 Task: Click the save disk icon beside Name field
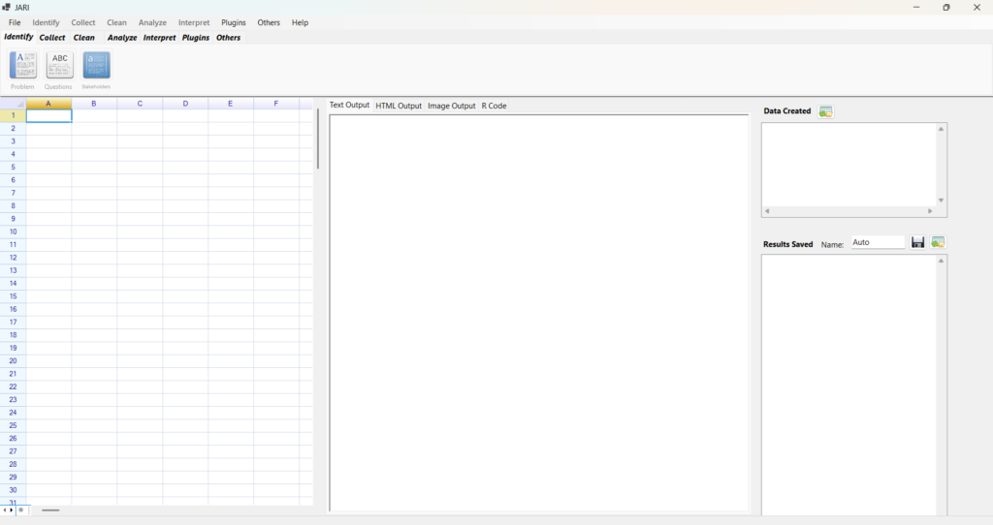[917, 242]
